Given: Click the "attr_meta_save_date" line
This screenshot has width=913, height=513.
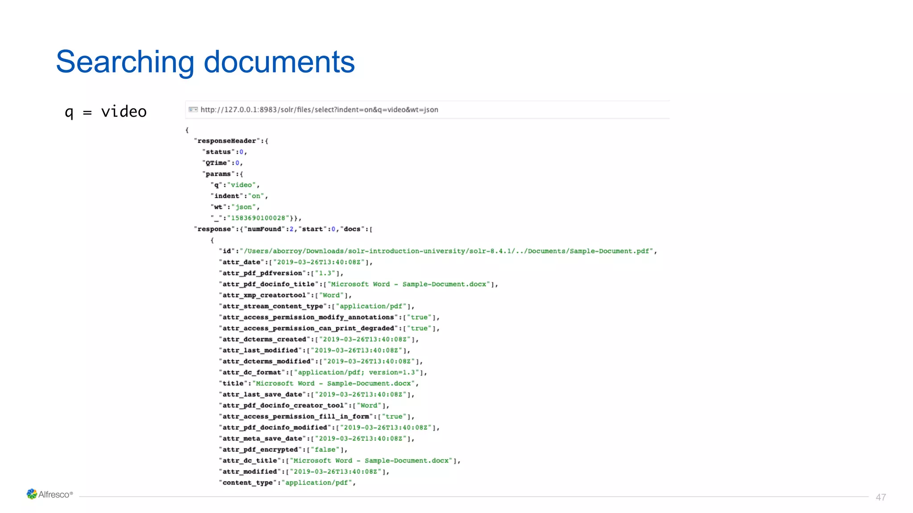Looking at the screenshot, I should click(317, 439).
